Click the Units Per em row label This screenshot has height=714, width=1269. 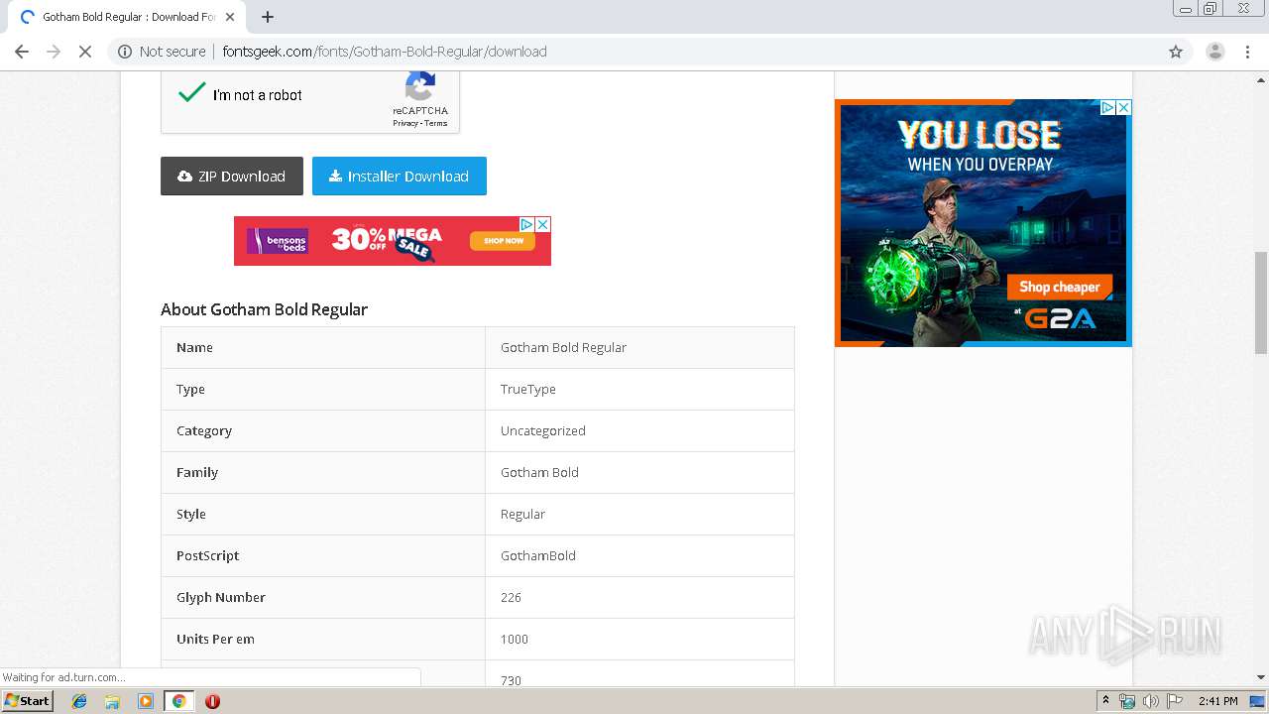pos(215,639)
